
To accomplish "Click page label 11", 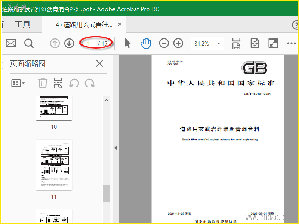I will pos(54,197).
